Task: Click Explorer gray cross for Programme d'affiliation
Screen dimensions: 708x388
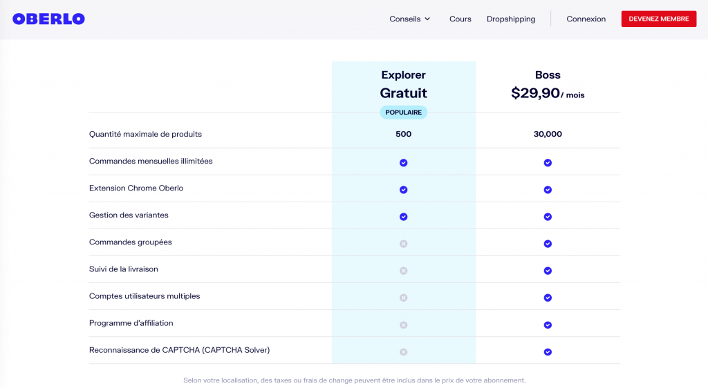Action: coord(404,325)
